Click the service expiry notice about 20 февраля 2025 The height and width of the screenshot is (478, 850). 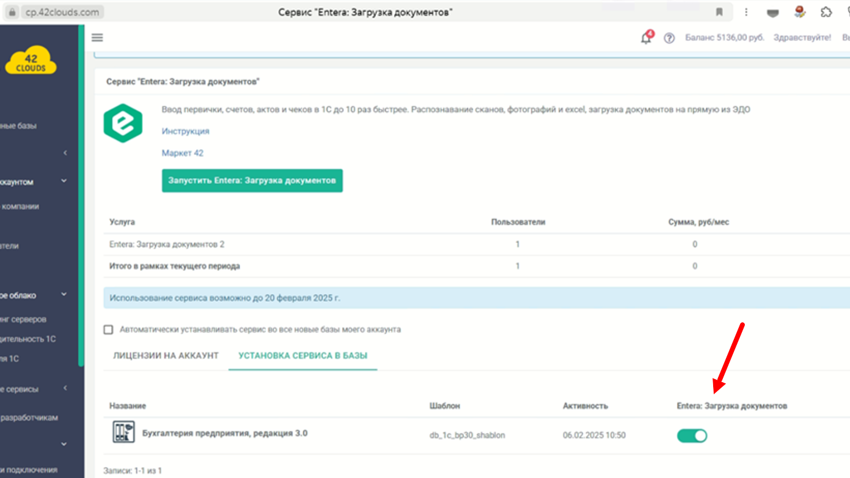pyautogui.click(x=477, y=299)
